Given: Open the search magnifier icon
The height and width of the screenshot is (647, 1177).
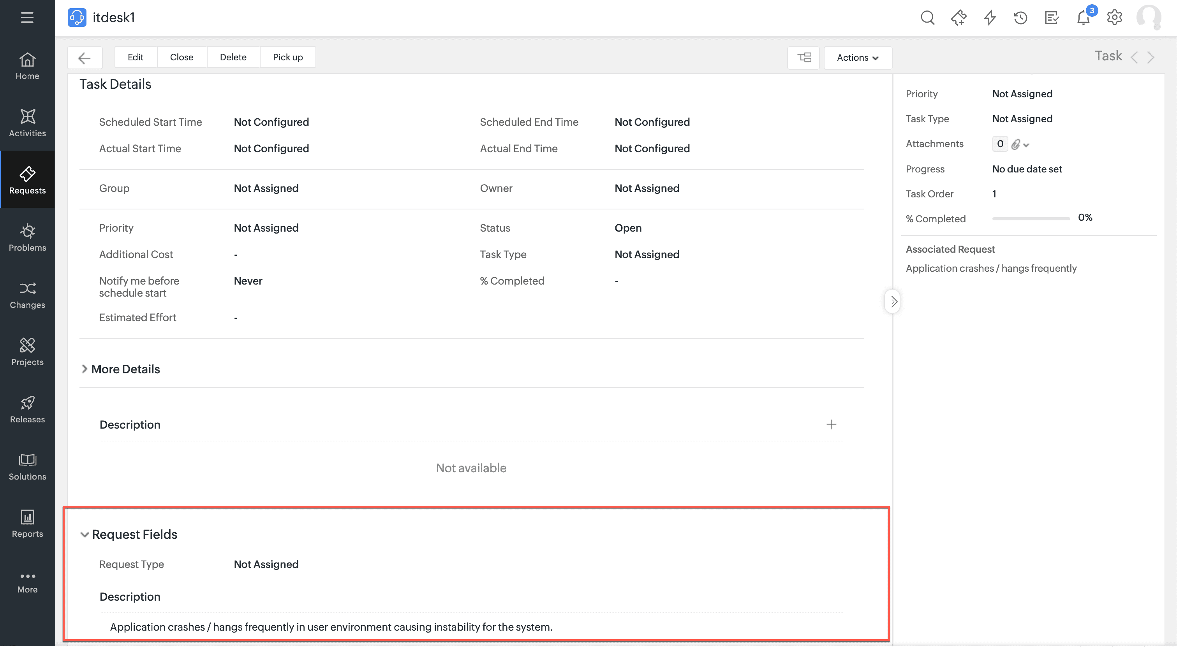Looking at the screenshot, I should [927, 18].
